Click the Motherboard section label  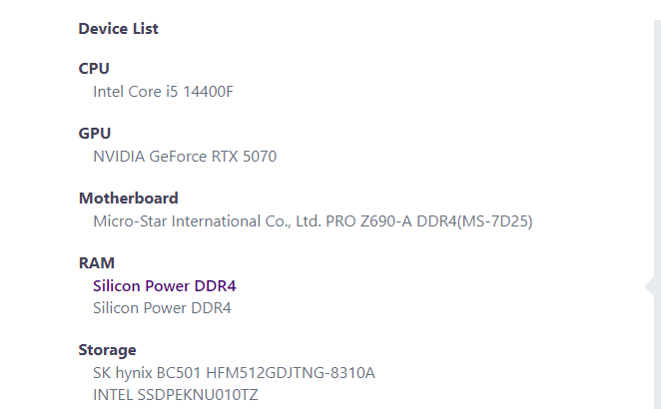coord(129,199)
